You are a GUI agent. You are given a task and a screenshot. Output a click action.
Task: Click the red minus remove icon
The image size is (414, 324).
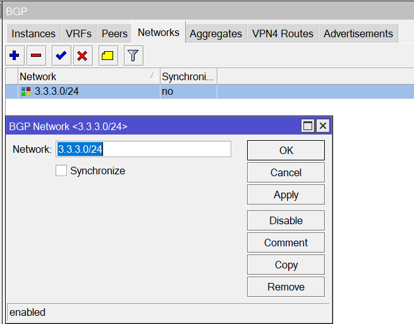(36, 56)
